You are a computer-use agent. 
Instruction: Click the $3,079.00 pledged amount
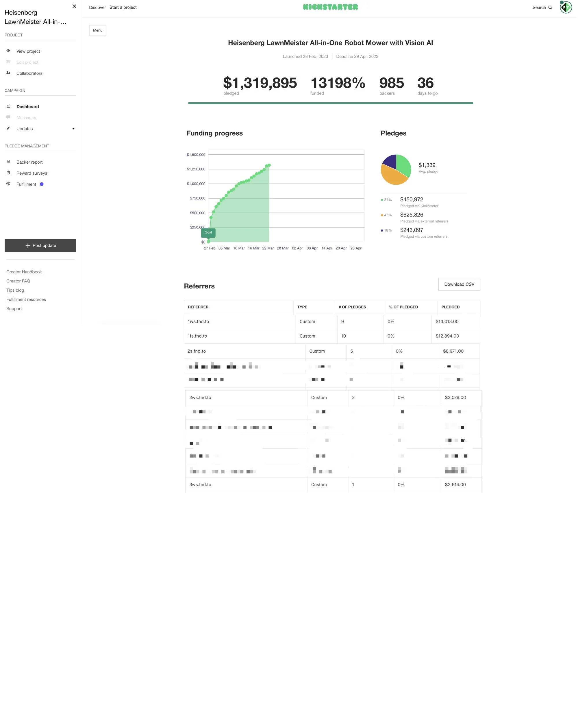click(x=455, y=397)
